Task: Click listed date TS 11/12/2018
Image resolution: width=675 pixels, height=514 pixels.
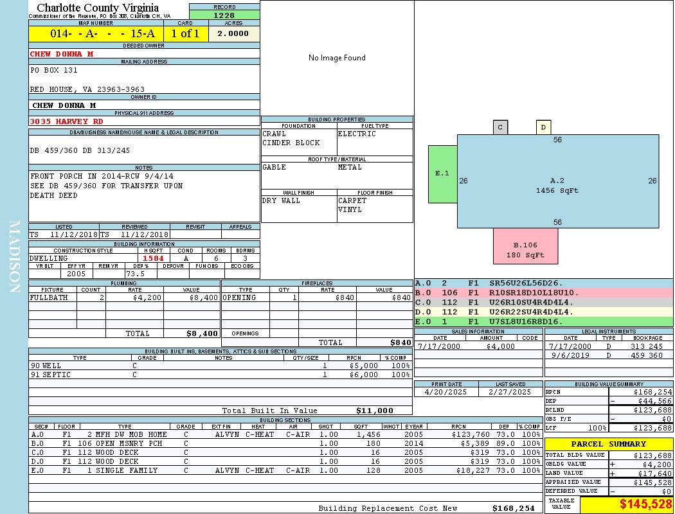Action: (x=64, y=235)
